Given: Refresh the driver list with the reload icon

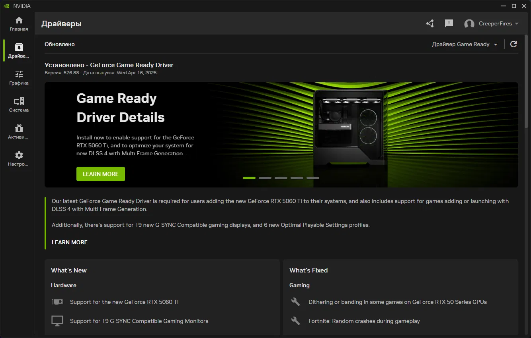Looking at the screenshot, I should [513, 44].
